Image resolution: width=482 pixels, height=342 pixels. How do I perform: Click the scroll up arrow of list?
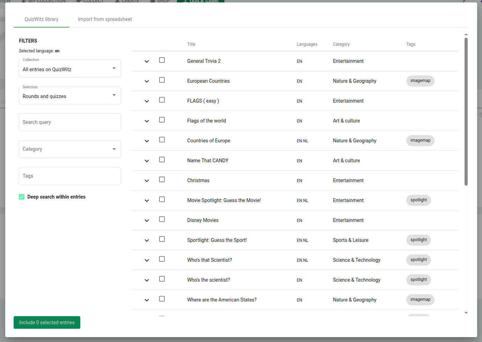tap(466, 35)
